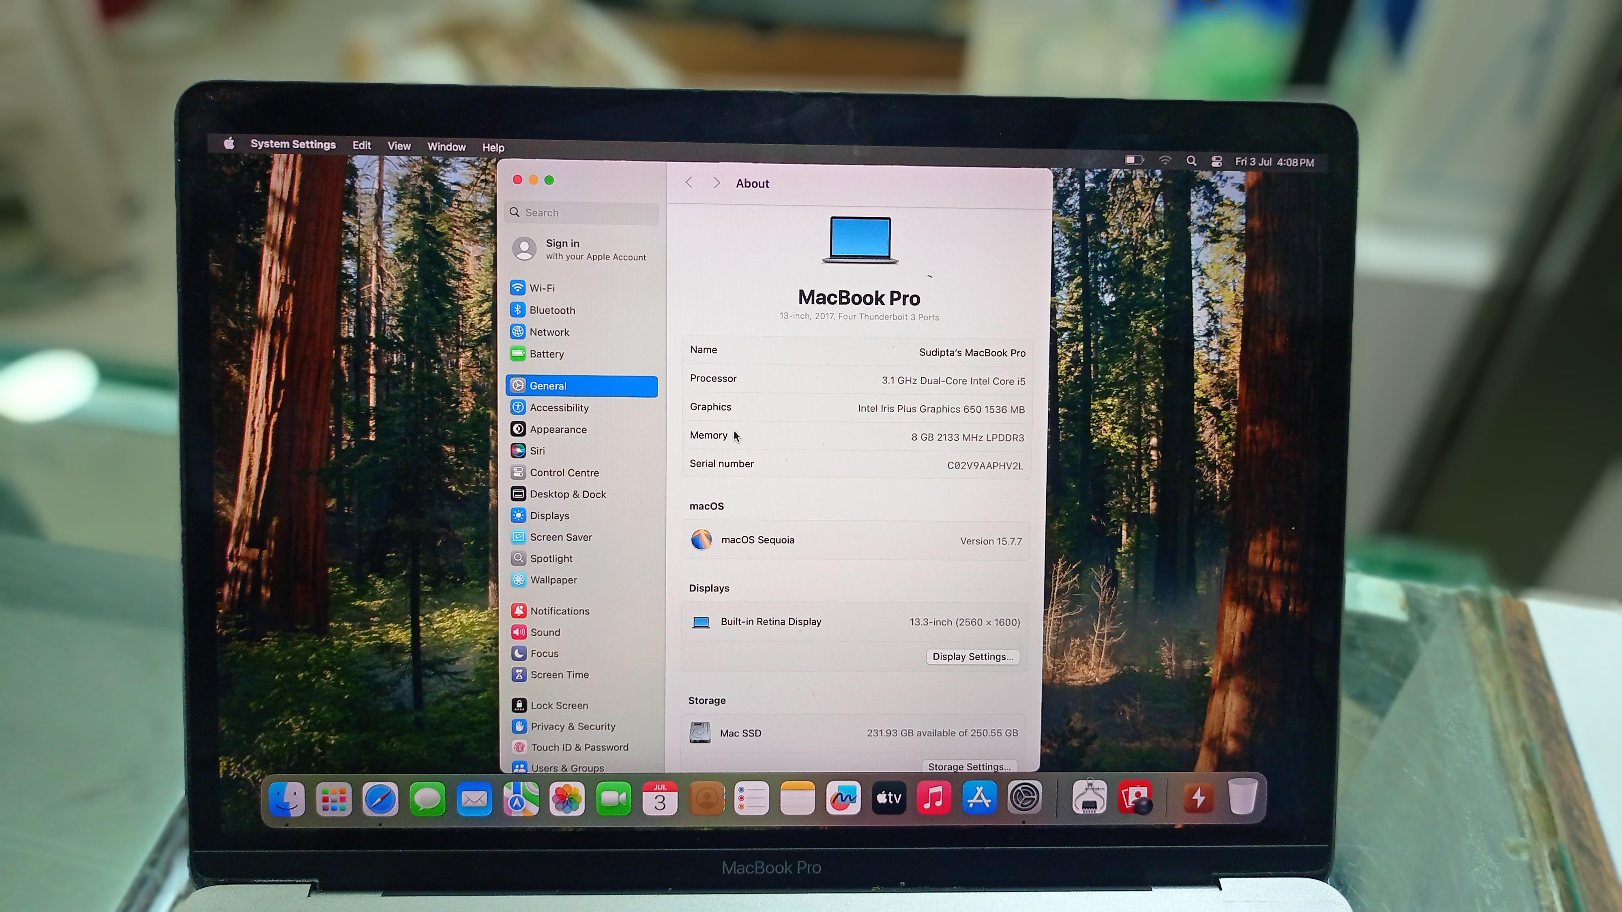This screenshot has width=1622, height=912.
Task: Open the Photos app in the Dock
Action: pos(567,799)
